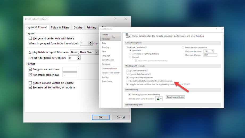Uncheck For empty cells show
This screenshot has height=138, width=245.
[x=30, y=75]
